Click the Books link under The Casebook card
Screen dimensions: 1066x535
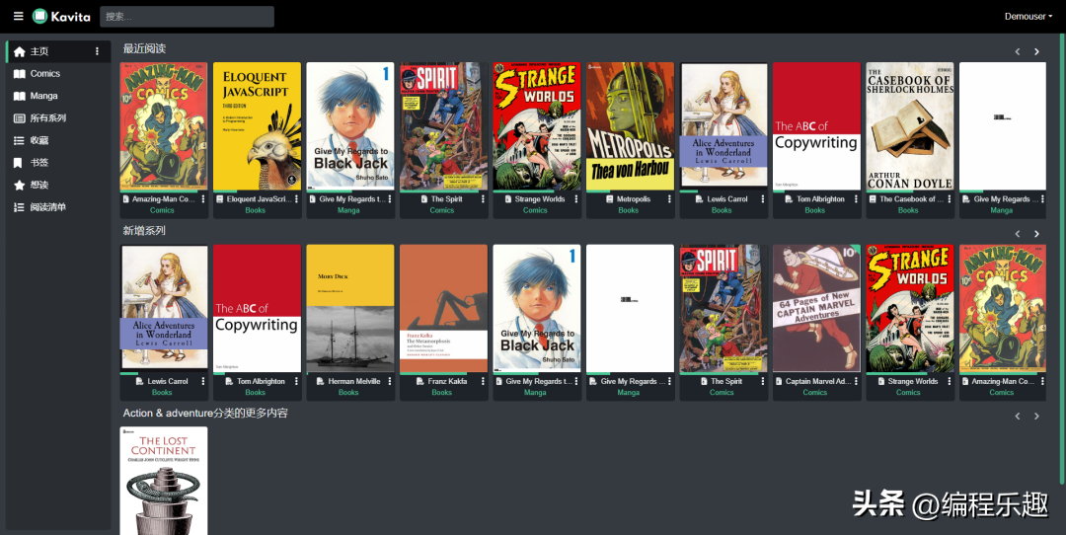point(908,210)
